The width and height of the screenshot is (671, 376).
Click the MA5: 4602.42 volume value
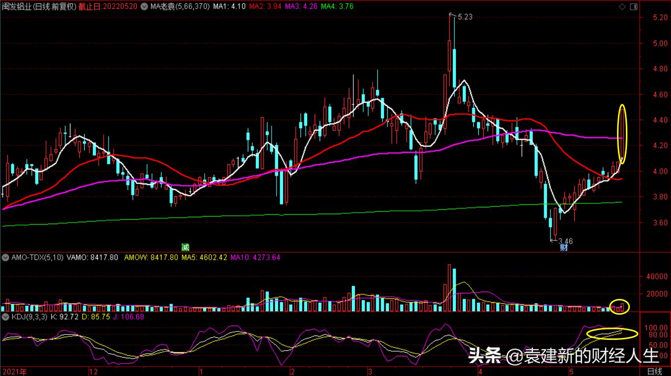(x=204, y=257)
